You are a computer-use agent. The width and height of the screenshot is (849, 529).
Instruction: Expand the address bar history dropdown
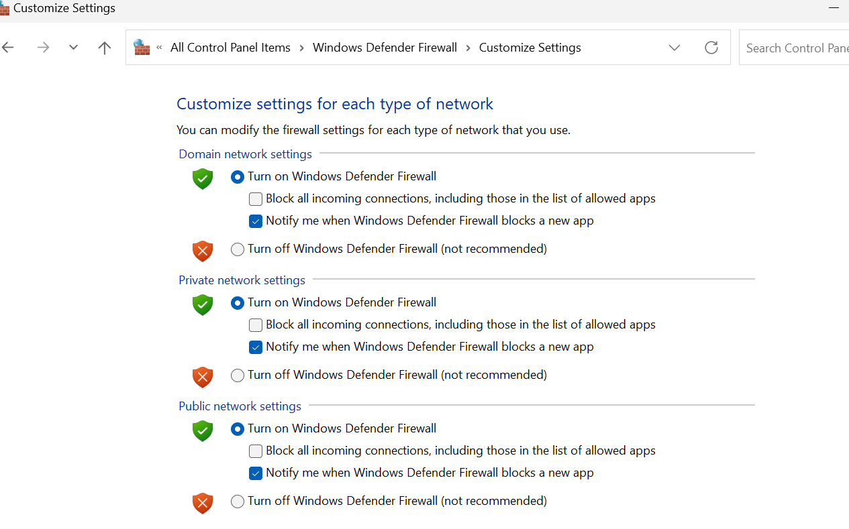[675, 48]
